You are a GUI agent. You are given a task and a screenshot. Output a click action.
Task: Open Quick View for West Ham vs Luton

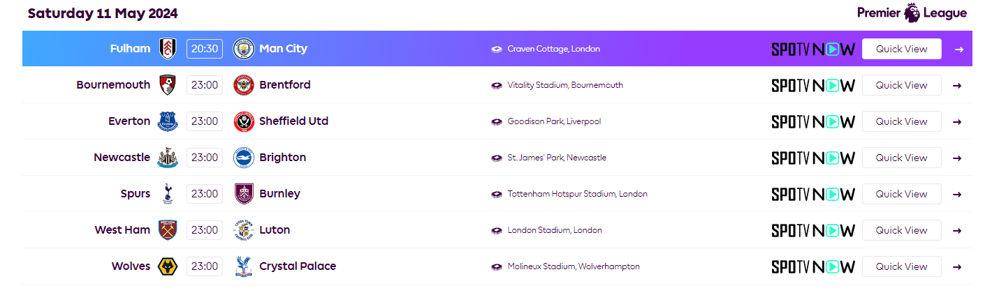tap(901, 230)
